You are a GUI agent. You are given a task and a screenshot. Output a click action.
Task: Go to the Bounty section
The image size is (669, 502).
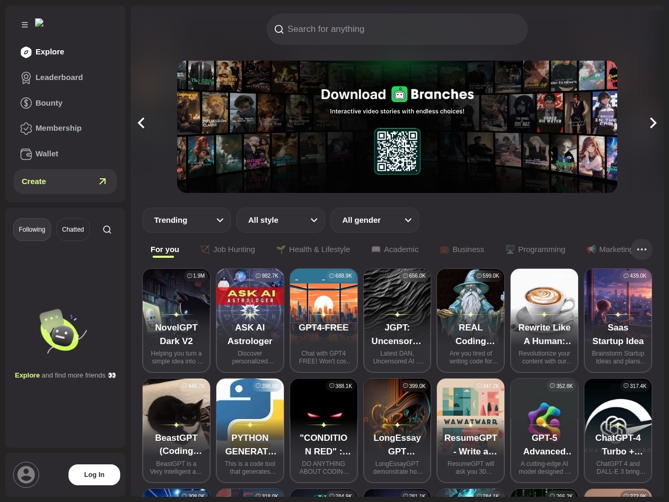pos(49,103)
